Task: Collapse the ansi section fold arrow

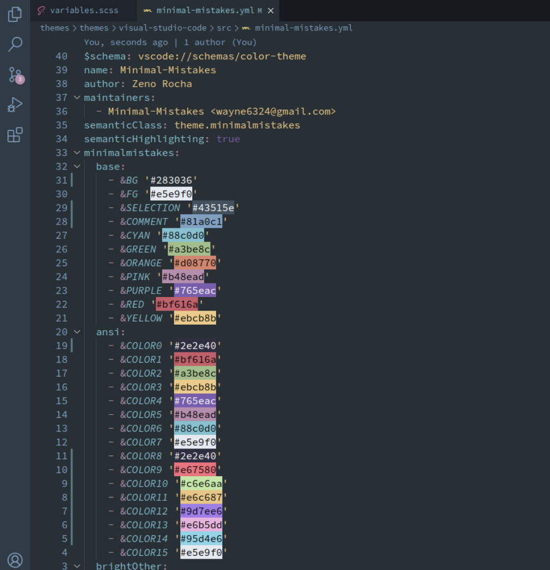Action: [x=77, y=332]
